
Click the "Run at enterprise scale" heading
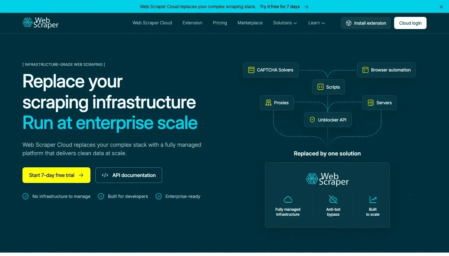[110, 123]
